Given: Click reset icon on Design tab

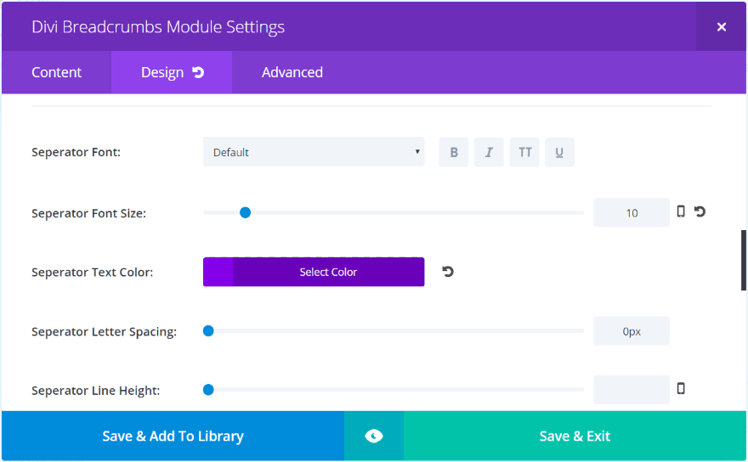Looking at the screenshot, I should [x=198, y=72].
